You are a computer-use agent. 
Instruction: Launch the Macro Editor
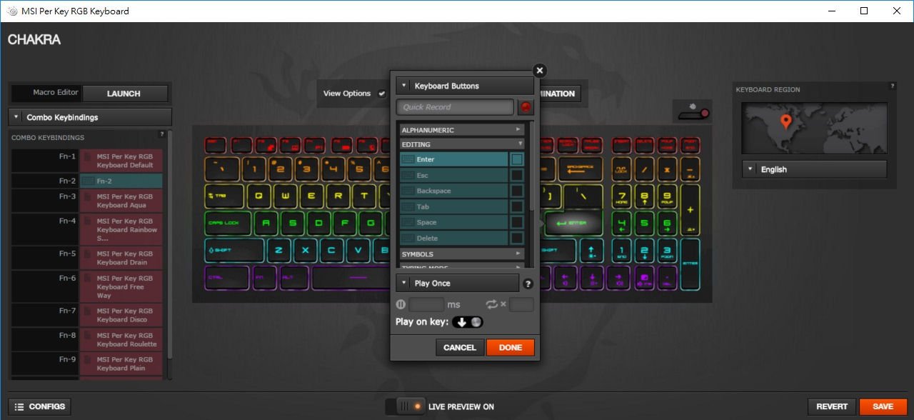point(125,94)
